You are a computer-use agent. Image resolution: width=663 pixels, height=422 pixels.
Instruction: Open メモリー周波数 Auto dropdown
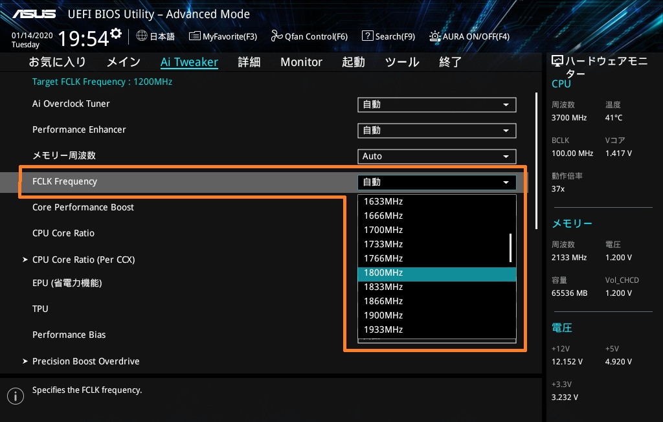[437, 157]
